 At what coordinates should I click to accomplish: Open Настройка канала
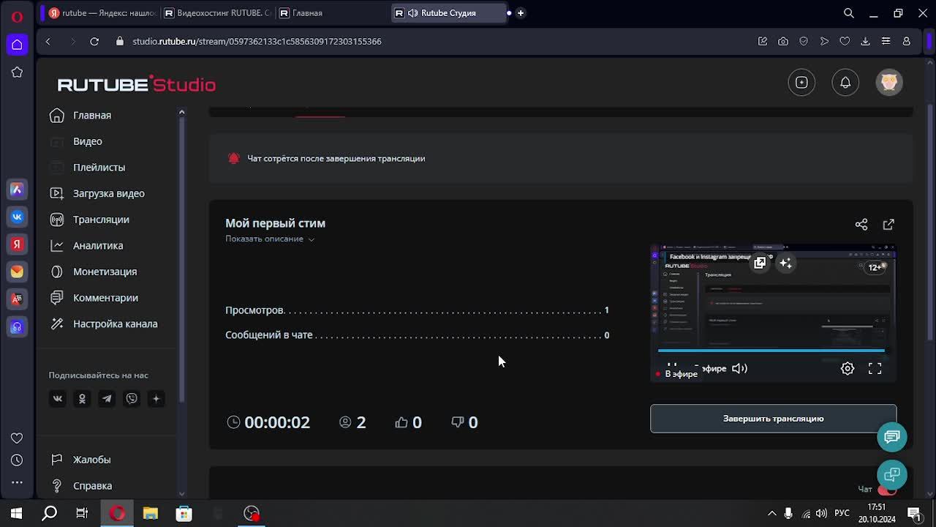pos(103,324)
